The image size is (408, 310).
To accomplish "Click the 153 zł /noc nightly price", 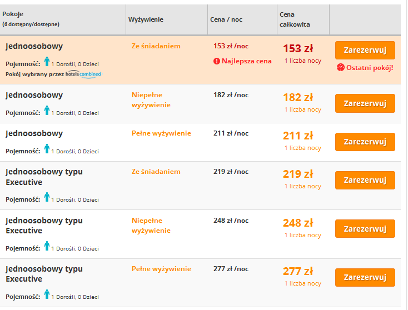I will tap(231, 46).
